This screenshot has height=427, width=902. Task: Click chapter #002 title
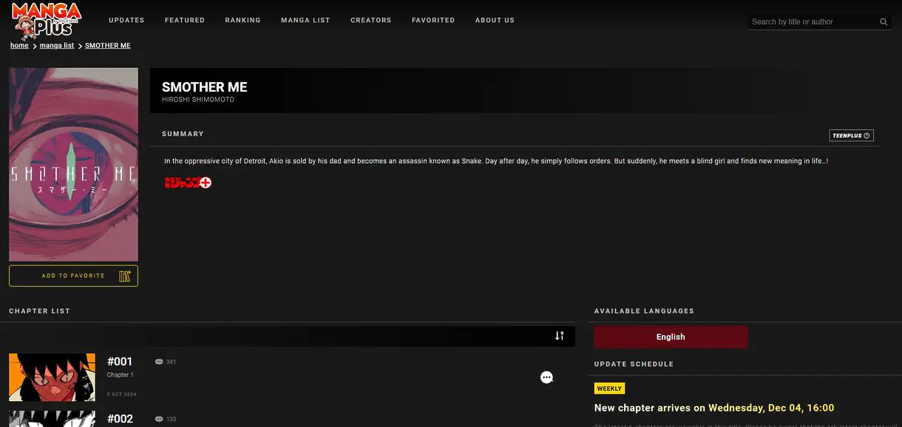point(120,419)
